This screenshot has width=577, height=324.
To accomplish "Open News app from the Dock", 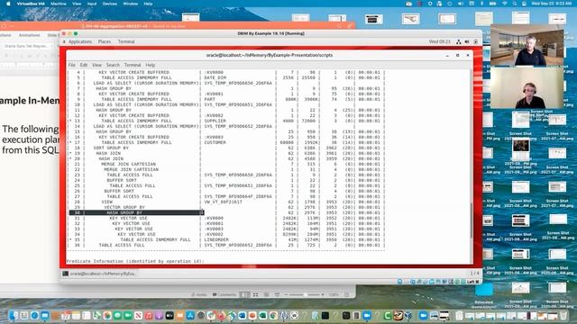I will [x=138, y=315].
